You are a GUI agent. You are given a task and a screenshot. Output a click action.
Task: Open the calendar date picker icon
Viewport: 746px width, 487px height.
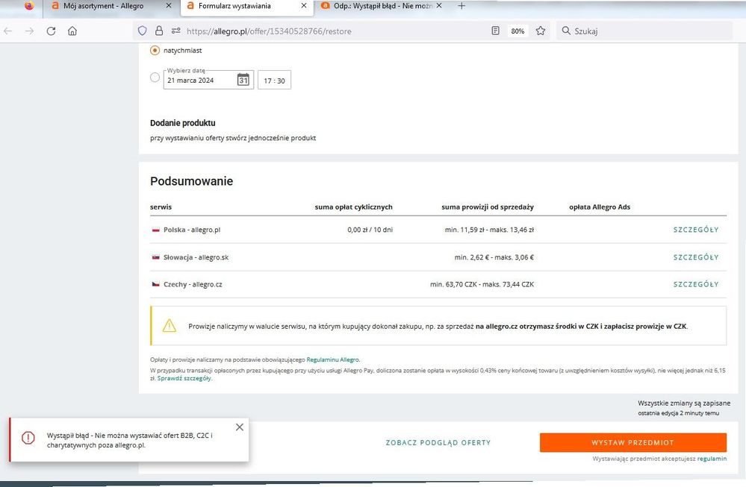pyautogui.click(x=243, y=79)
